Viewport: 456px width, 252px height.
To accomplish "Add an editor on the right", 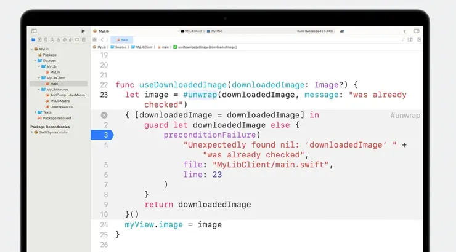I will point(419,40).
